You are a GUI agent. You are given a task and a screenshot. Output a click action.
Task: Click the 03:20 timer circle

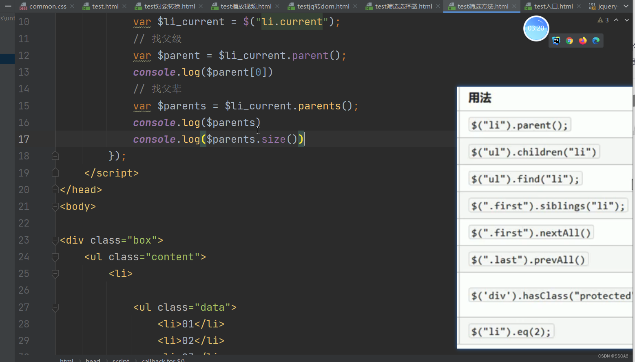click(536, 28)
